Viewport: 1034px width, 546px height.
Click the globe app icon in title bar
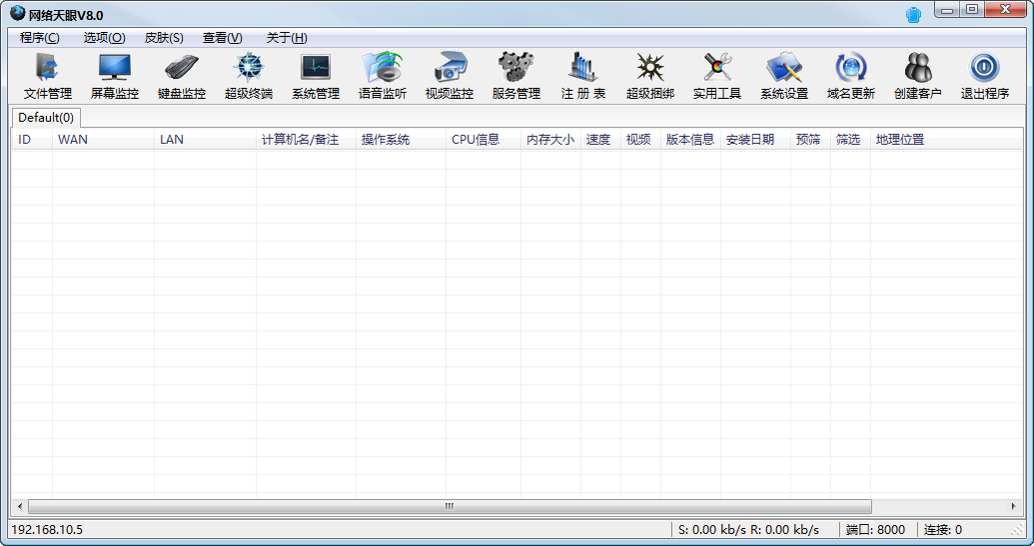point(17,13)
